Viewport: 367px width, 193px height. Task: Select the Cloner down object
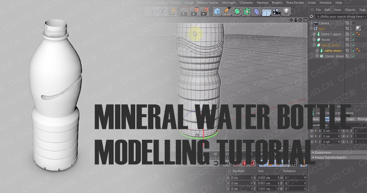pos(334,56)
